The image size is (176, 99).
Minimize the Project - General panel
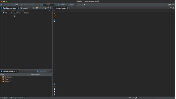(48, 71)
